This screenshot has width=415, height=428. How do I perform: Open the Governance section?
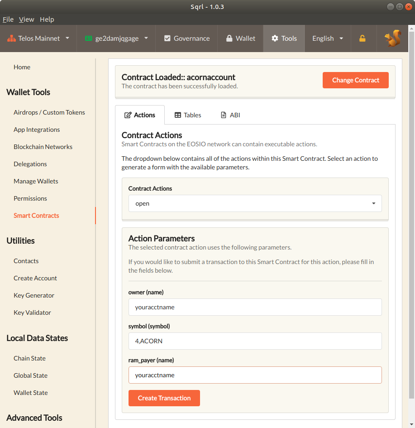pos(186,38)
